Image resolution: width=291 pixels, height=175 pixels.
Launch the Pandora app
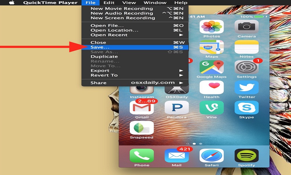click(x=177, y=108)
